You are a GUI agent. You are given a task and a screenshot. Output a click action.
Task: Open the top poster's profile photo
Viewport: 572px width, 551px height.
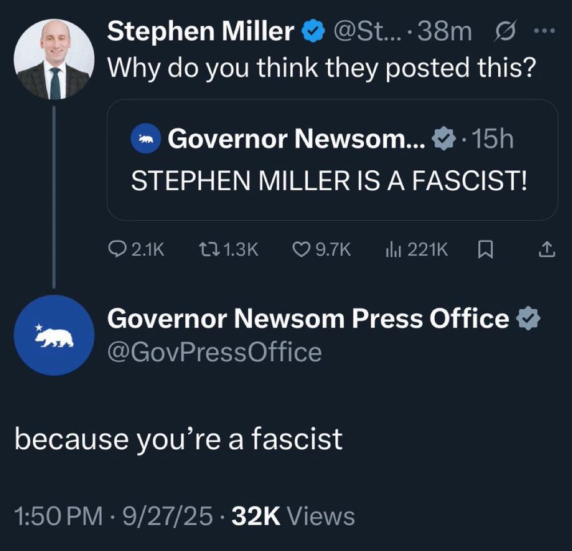pyautogui.click(x=53, y=59)
